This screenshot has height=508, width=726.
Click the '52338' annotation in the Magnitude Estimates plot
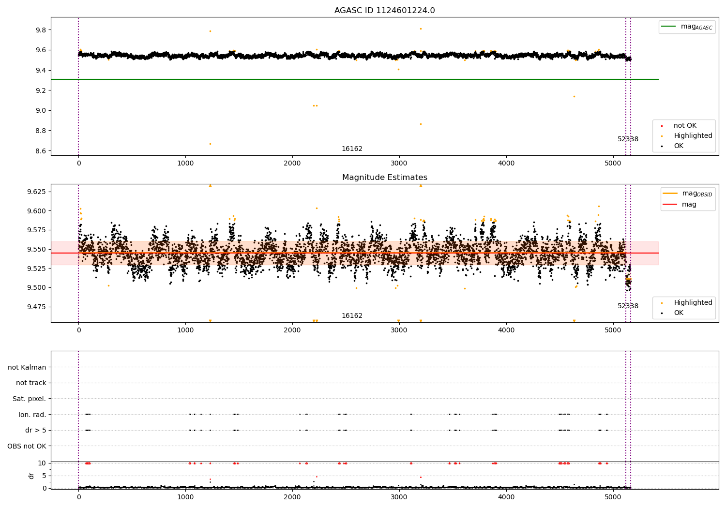(628, 306)
